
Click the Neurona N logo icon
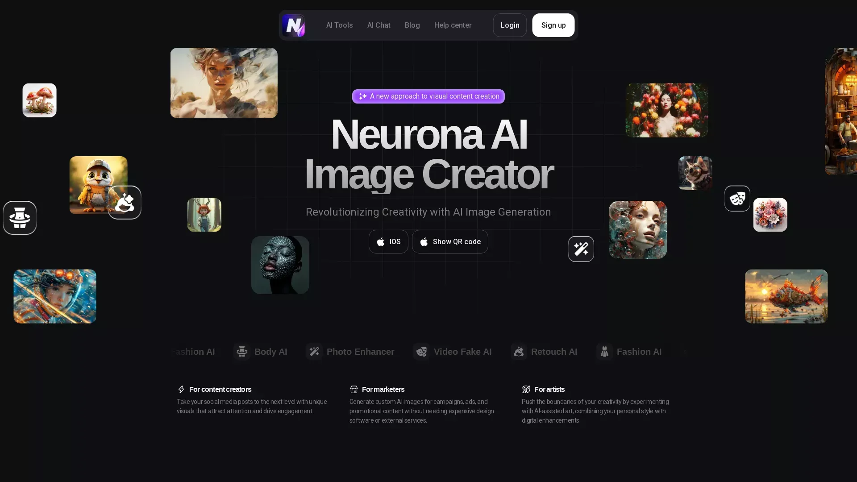tap(293, 25)
